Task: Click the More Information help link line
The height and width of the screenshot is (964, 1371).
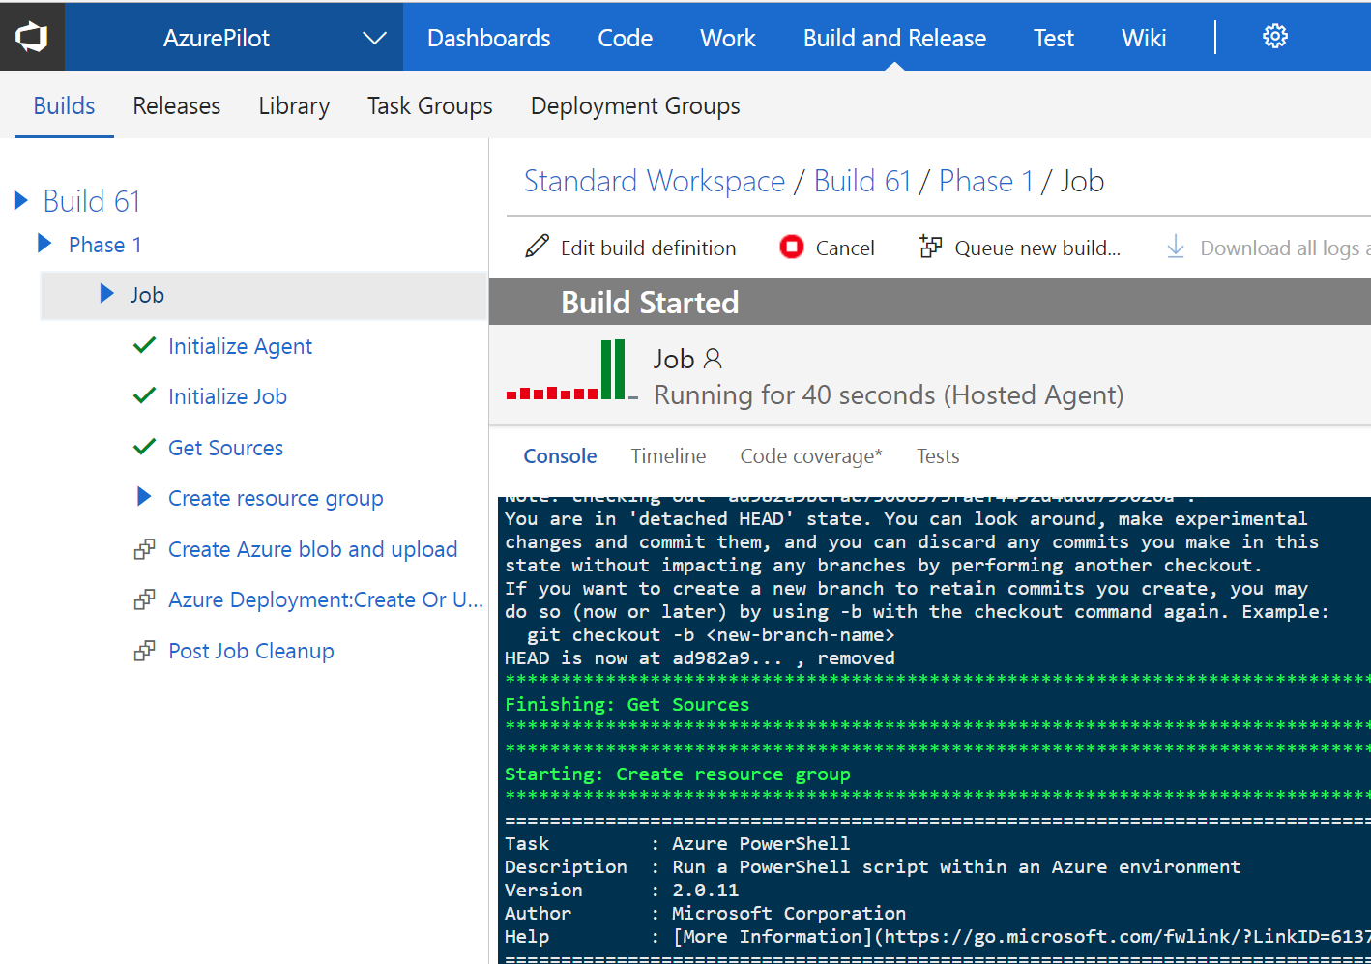Action: (x=937, y=936)
